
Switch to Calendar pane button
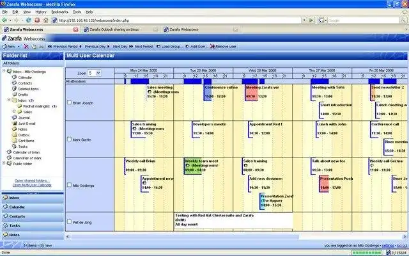33,207
